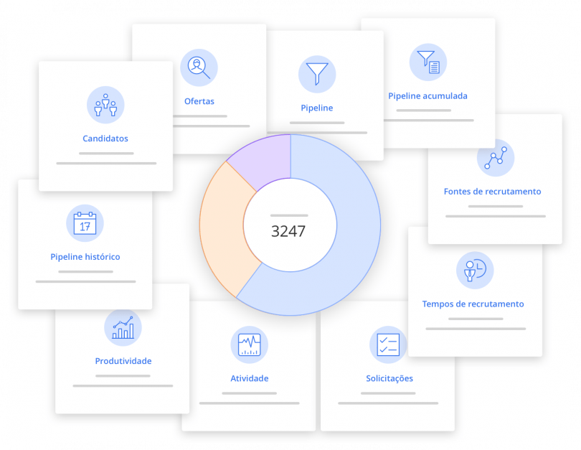Click the Atividade line graph icon
Image resolution: width=581 pixels, height=450 pixels.
point(248,344)
